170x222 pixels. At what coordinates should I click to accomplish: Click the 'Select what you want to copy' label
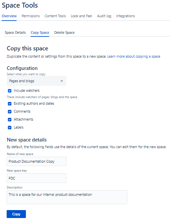click(26, 74)
